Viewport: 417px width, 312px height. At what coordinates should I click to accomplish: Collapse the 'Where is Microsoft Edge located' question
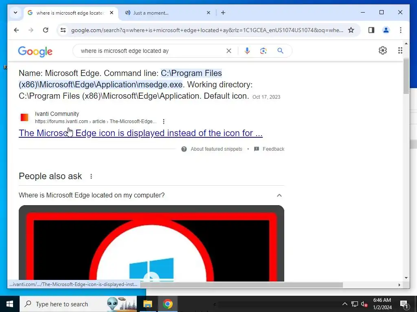(x=279, y=195)
